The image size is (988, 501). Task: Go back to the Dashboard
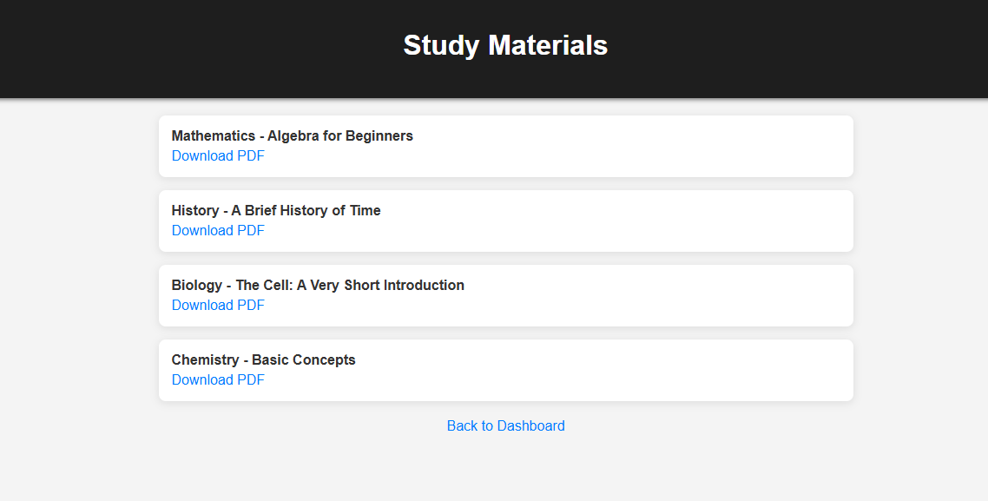(505, 426)
